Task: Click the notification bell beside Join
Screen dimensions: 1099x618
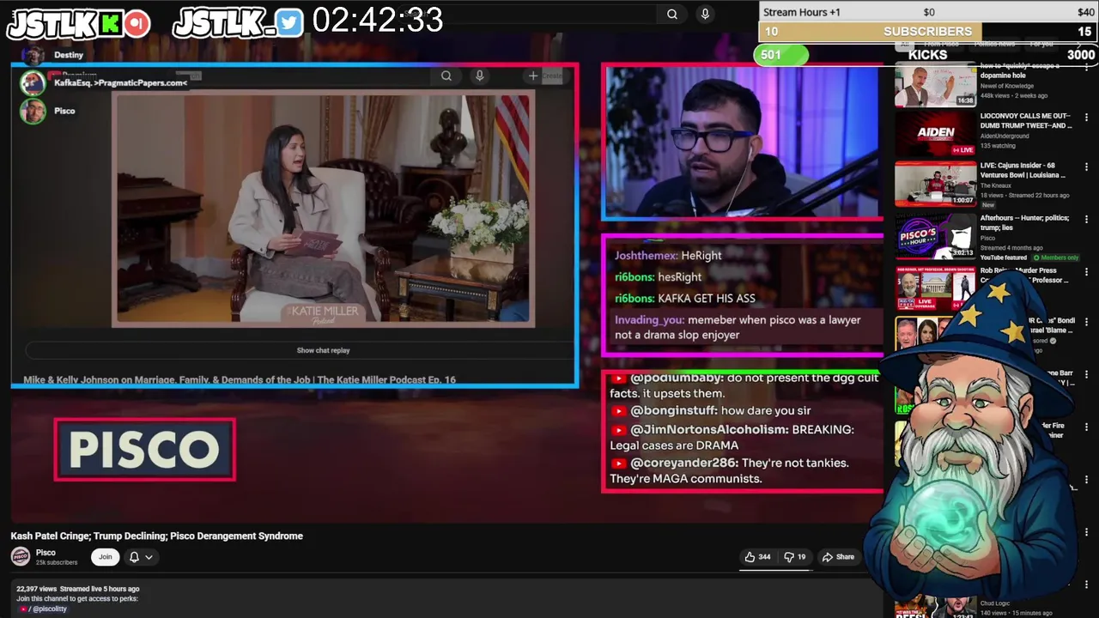Action: [x=134, y=557]
